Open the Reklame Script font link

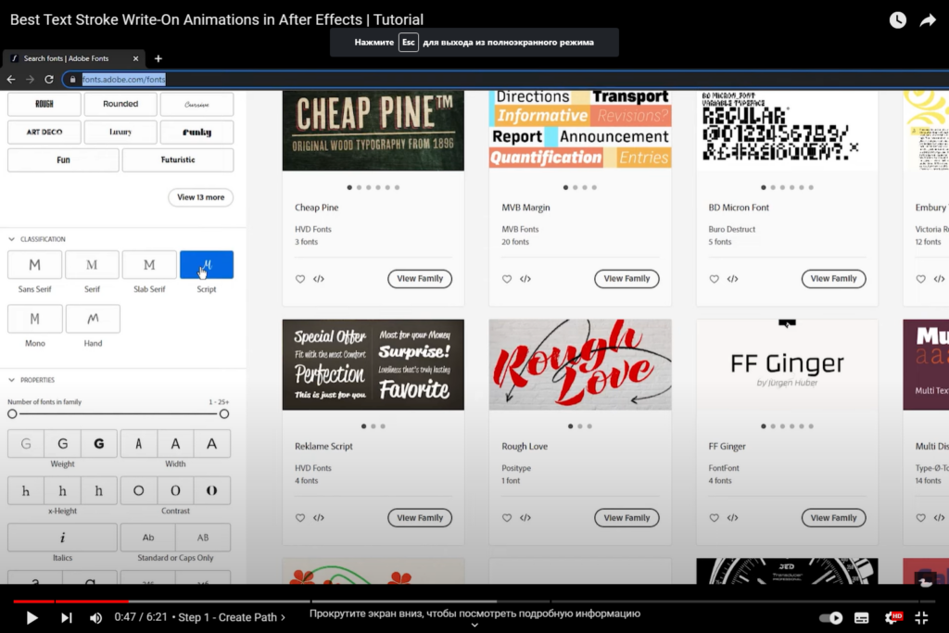pyautogui.click(x=323, y=447)
